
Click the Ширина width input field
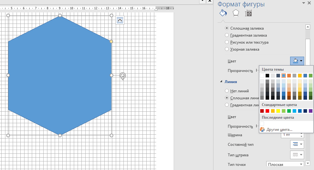tap(290, 135)
